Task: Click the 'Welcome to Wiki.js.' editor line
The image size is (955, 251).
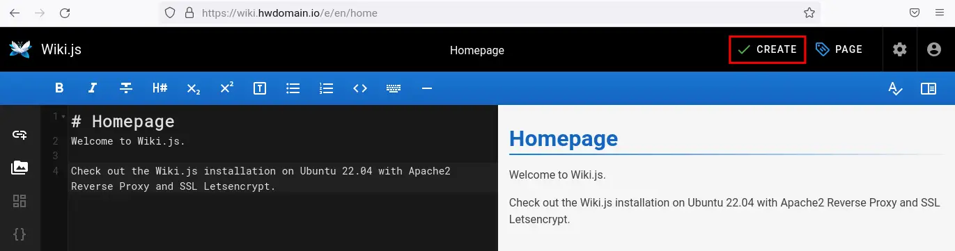Action: pos(128,141)
